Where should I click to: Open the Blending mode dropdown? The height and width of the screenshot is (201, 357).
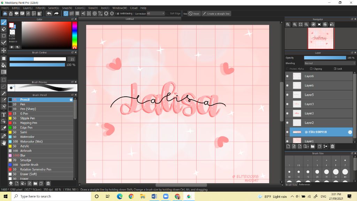click(x=330, y=63)
